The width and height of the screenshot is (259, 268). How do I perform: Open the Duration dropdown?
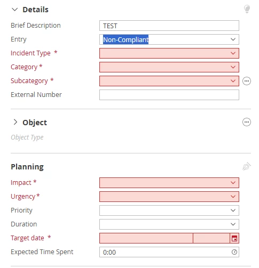pyautogui.click(x=169, y=224)
